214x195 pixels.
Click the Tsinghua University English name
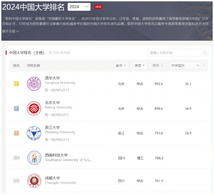point(60,83)
